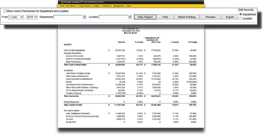Click the ASSETS section heading
Screen dimensions: 264x136
(x=68, y=45)
